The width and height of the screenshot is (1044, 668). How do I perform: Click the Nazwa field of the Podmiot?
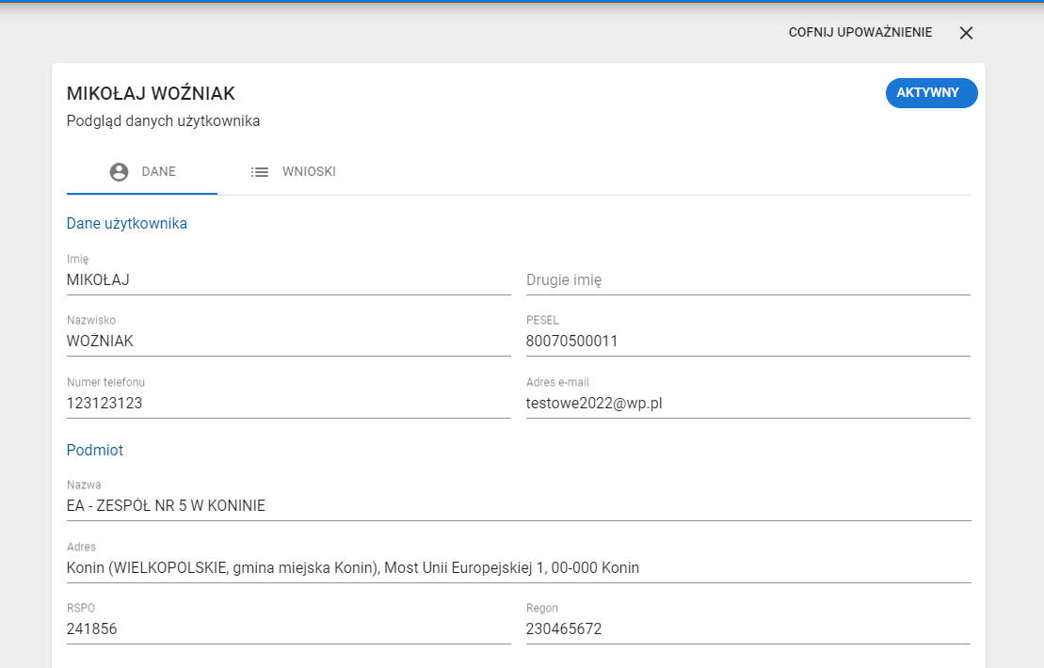(518, 505)
